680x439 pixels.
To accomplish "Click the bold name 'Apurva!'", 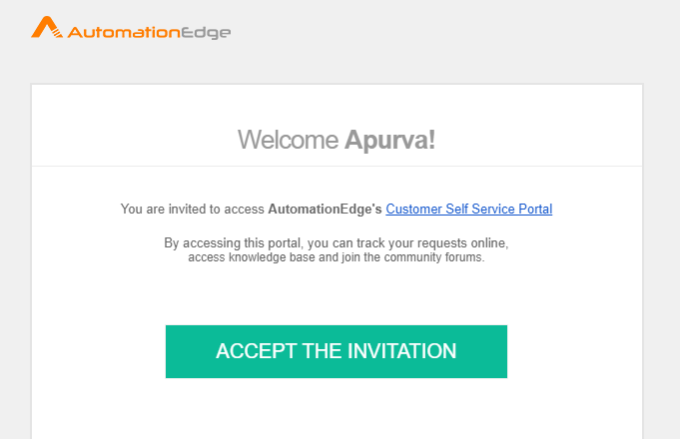I will 389,140.
